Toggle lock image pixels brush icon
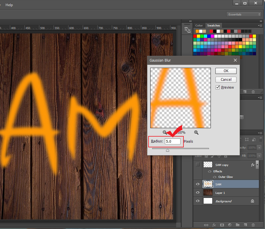Image resolution: width=265 pixels, height=229 pixels. 213,156
